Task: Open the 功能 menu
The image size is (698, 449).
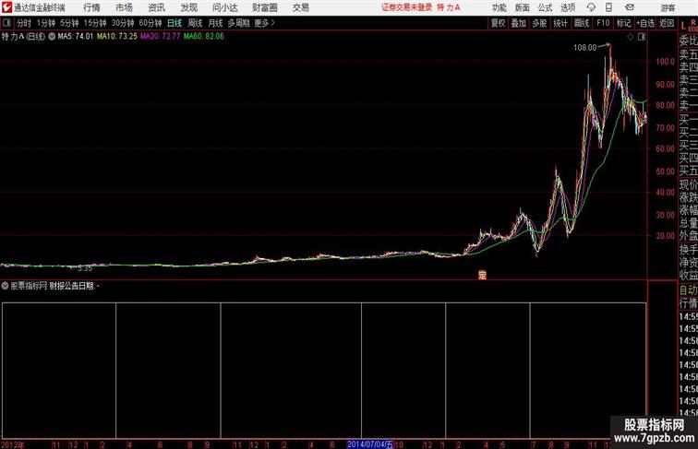Action: click(499, 7)
